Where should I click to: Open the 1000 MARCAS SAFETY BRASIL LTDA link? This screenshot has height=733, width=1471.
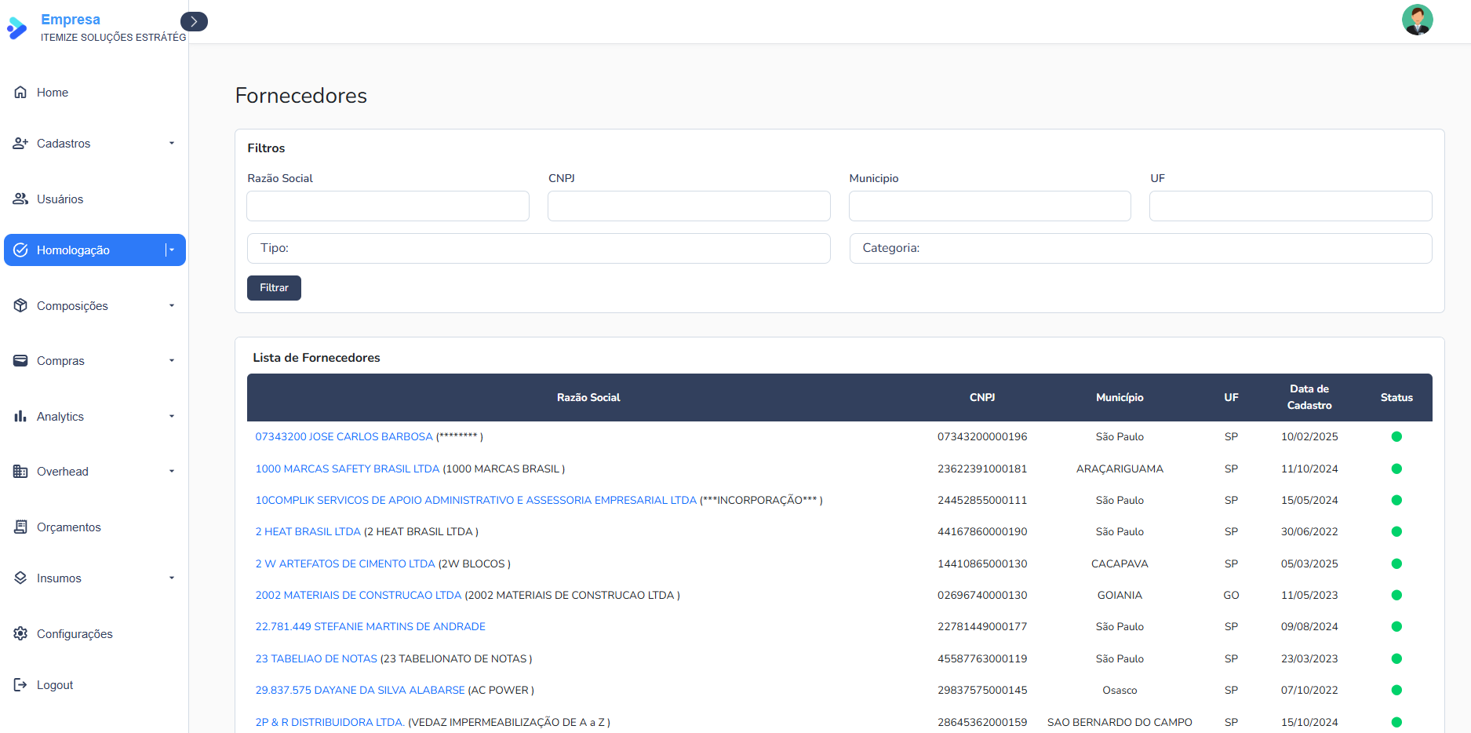click(347, 469)
